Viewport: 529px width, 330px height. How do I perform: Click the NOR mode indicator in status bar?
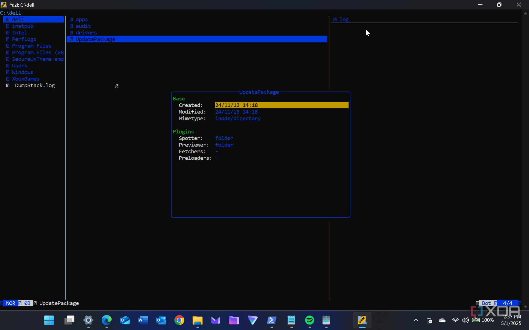point(10,303)
